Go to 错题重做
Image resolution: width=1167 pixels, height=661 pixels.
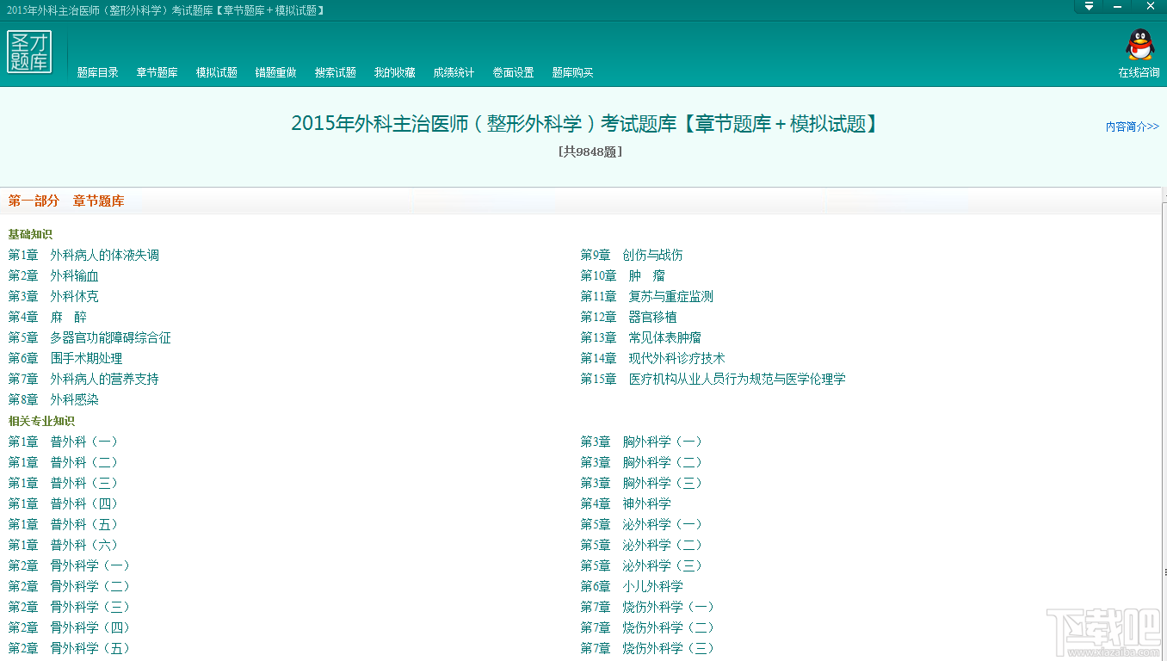pos(276,73)
